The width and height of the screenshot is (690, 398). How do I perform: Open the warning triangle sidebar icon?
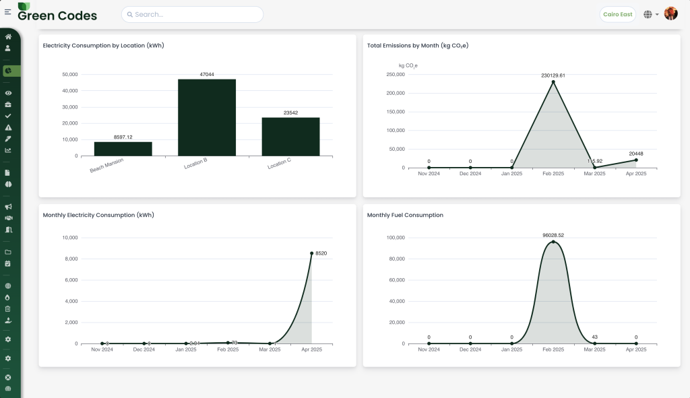point(8,127)
